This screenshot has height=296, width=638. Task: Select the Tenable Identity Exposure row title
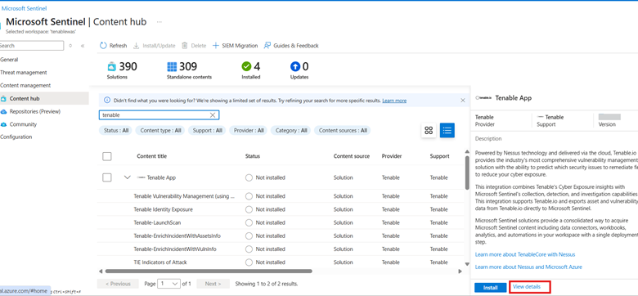pos(163,209)
